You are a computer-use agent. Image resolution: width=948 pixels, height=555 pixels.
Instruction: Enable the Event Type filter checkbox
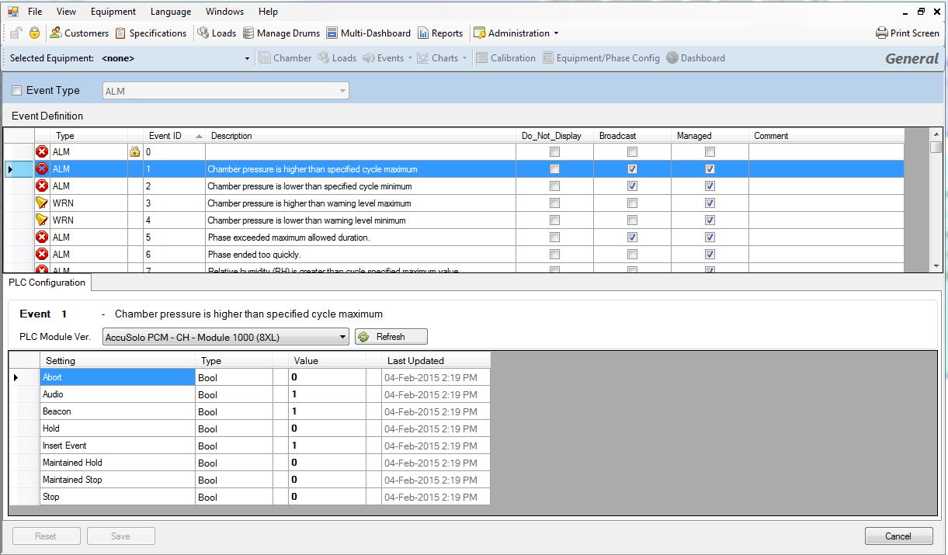click(x=17, y=91)
